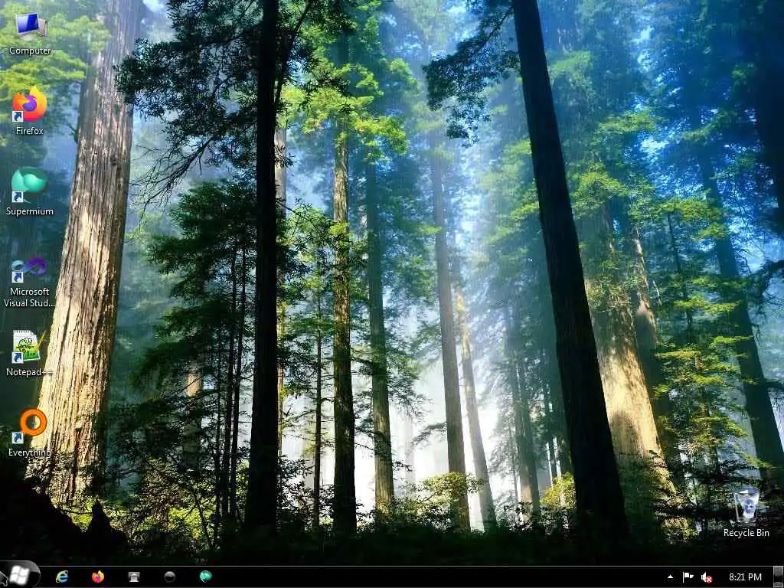Select the Everything search shortcut
The image size is (784, 588).
[x=30, y=433]
